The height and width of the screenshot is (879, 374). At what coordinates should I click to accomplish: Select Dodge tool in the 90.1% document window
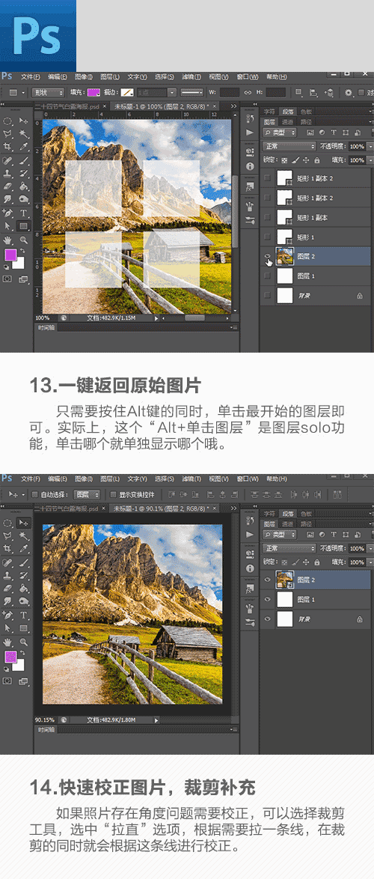pyautogui.click(x=23, y=601)
